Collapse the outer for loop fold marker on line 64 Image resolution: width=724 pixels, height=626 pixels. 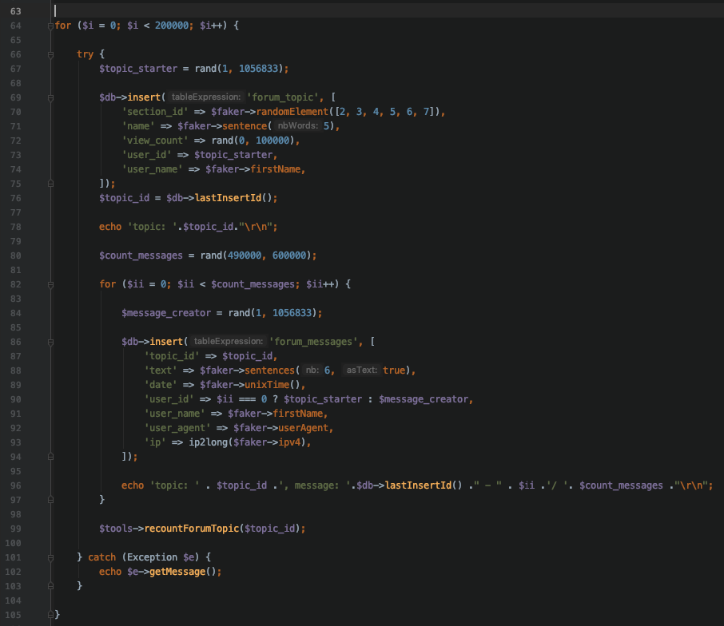coord(50,26)
